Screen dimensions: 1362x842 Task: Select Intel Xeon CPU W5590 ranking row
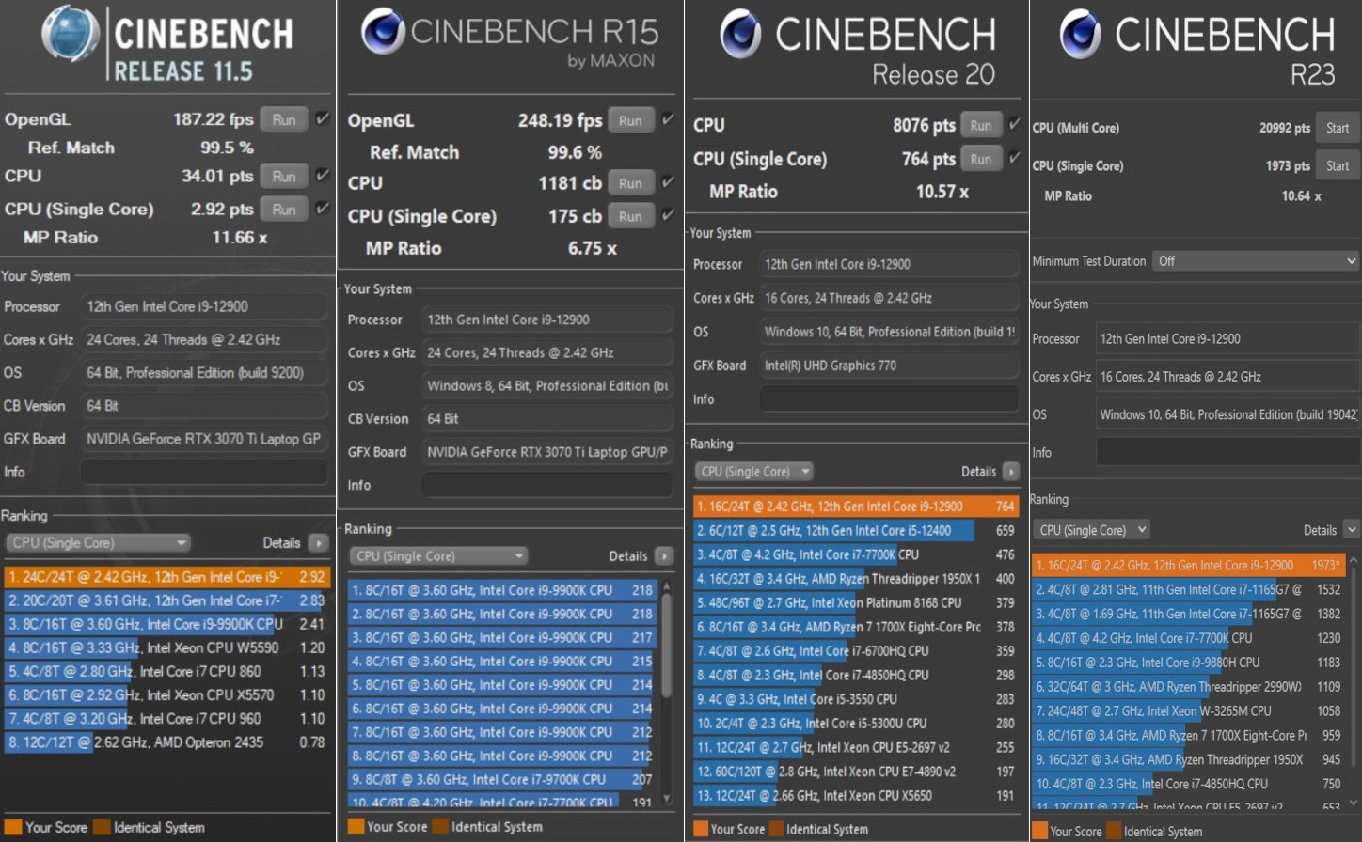[x=166, y=647]
